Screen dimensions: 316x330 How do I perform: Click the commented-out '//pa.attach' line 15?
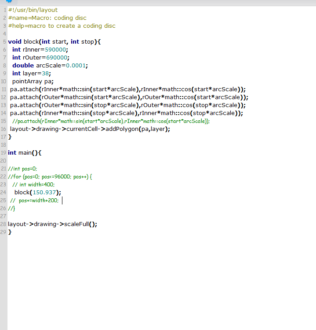click(111, 121)
